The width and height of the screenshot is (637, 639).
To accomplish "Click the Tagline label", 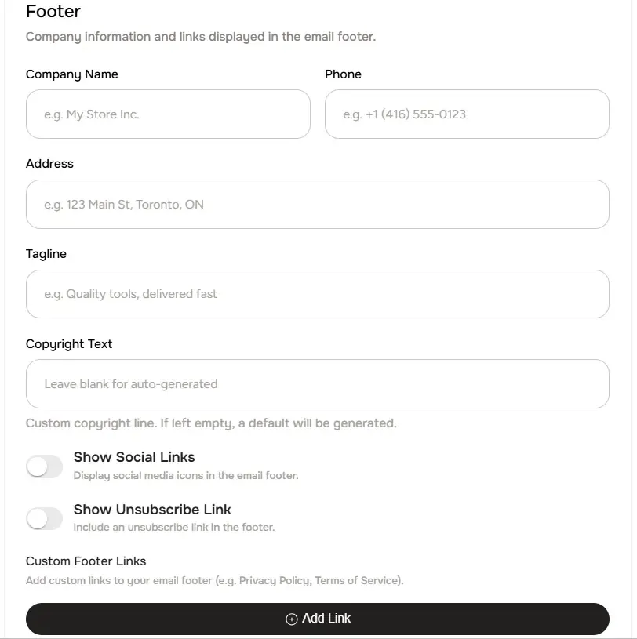I will [x=45, y=253].
